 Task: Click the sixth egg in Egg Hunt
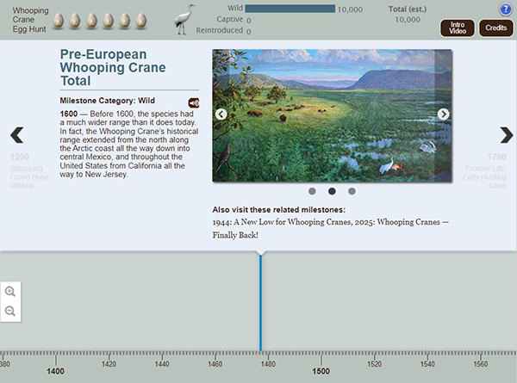[x=141, y=21]
